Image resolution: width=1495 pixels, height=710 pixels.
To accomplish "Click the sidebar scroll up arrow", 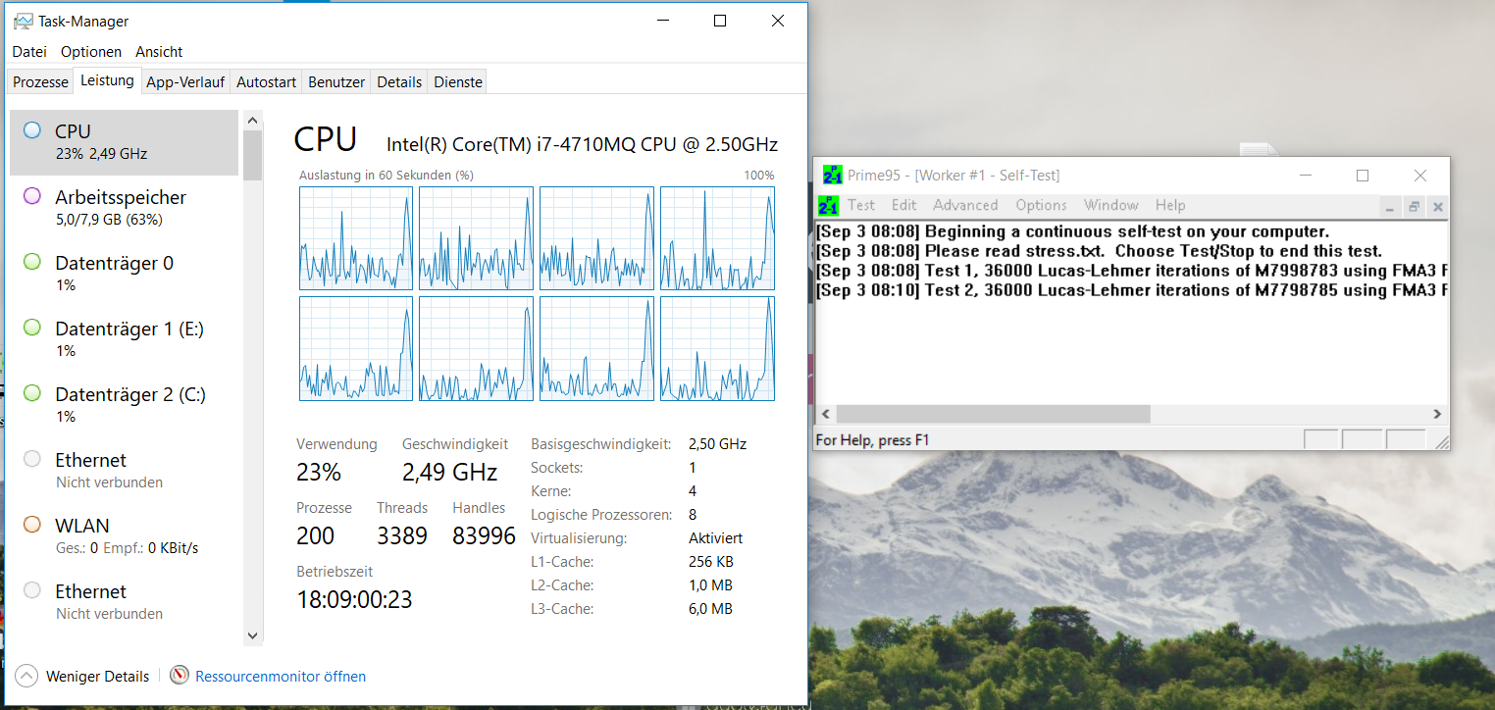I will click(x=253, y=120).
